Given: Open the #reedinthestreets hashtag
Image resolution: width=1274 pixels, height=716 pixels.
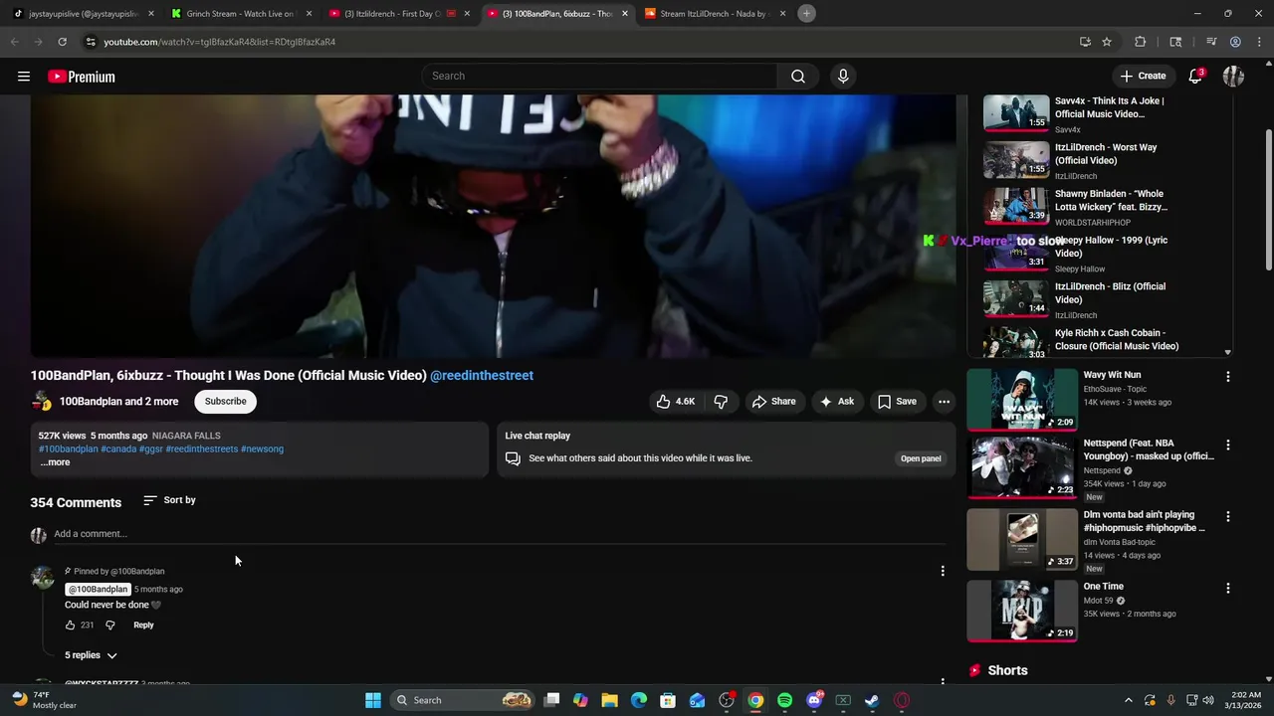Looking at the screenshot, I should [202, 449].
